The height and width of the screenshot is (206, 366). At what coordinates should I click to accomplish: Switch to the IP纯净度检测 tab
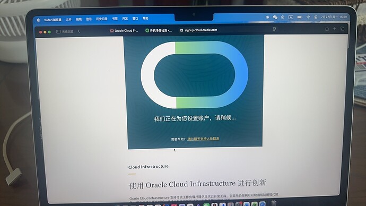[x=159, y=30]
